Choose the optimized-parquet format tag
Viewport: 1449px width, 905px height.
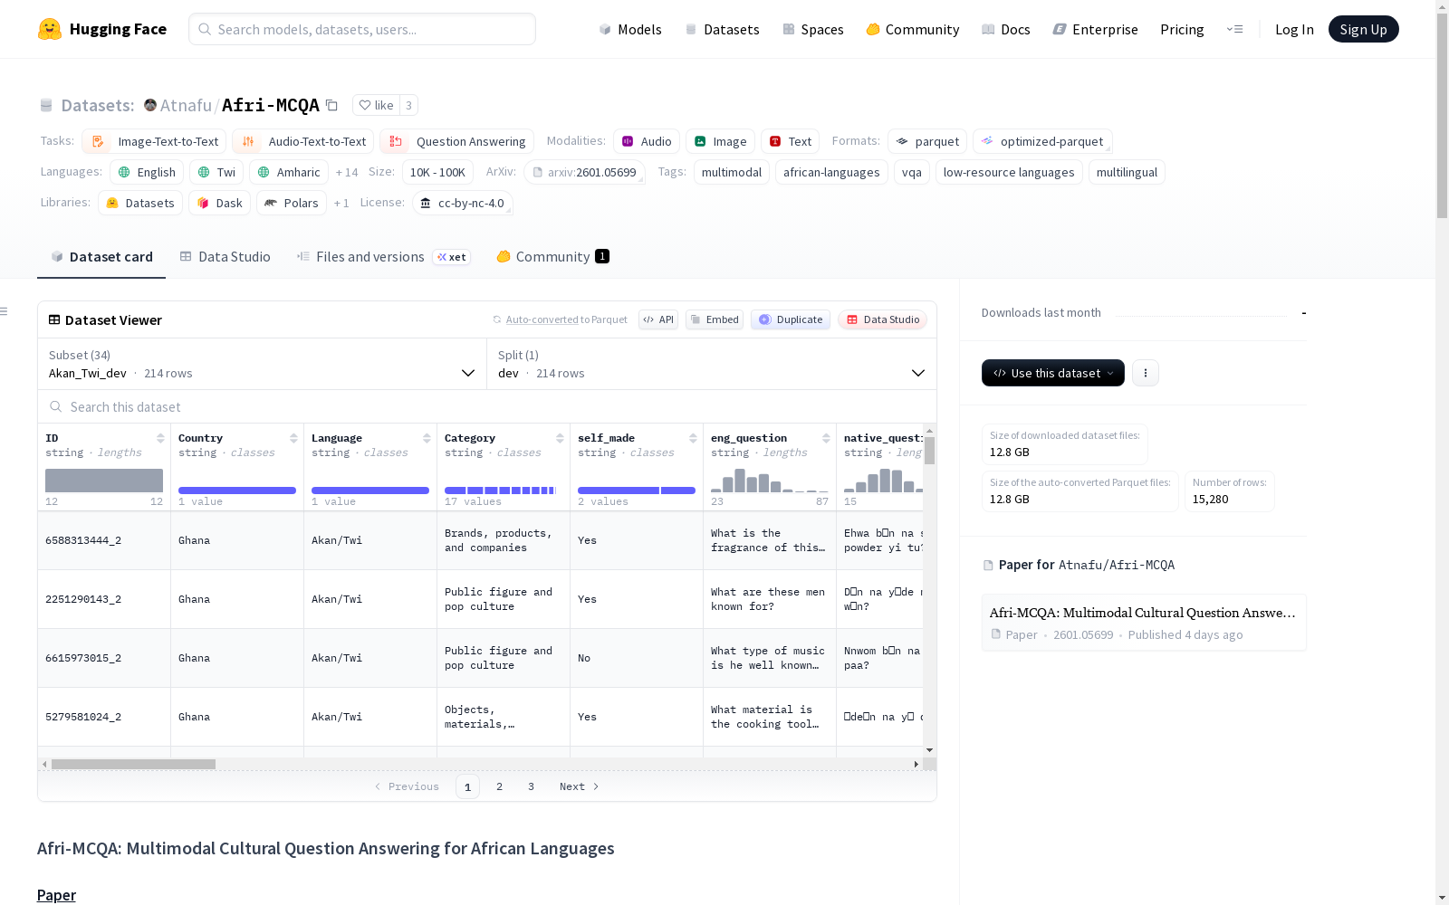(1042, 141)
